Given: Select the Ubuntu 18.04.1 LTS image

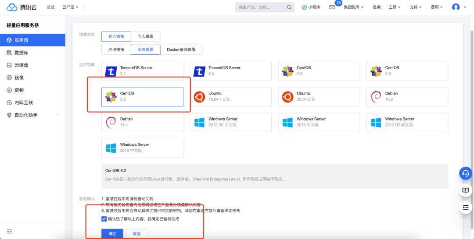Looking at the screenshot, I should 231,97.
